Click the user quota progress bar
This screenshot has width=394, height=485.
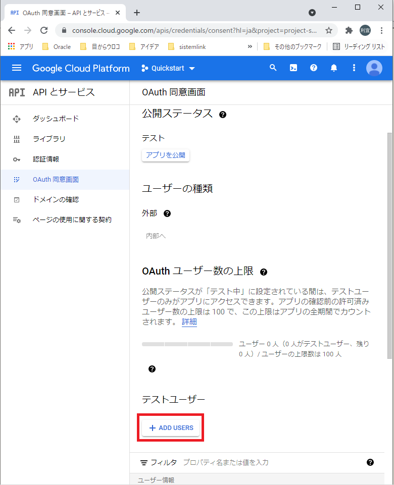click(187, 344)
